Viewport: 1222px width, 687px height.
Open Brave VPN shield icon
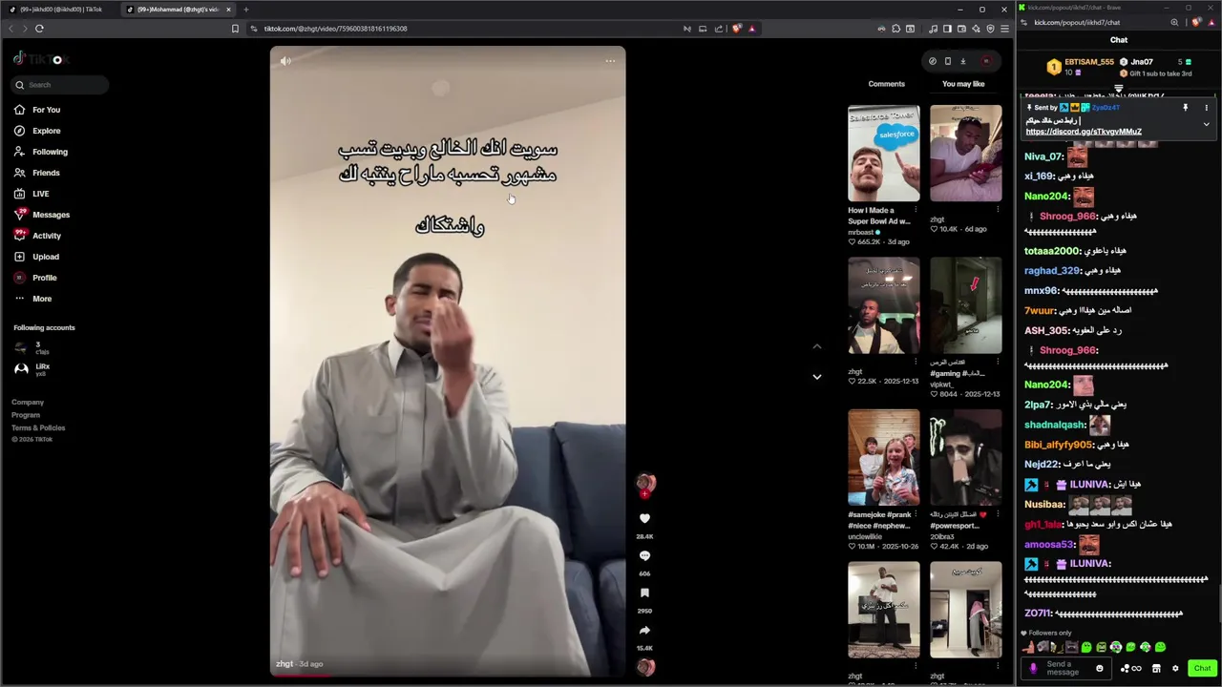(x=990, y=29)
